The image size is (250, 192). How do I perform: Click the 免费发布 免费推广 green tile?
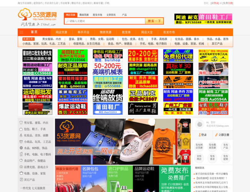tap(175, 179)
